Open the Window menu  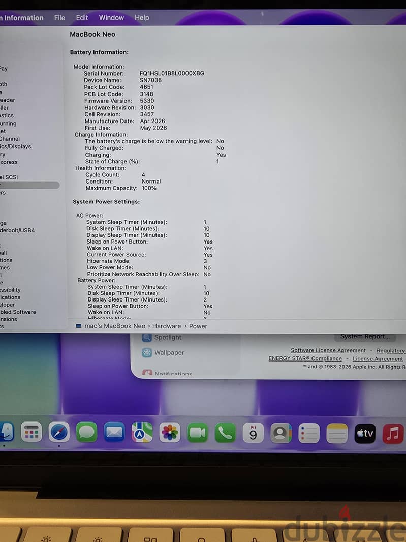pyautogui.click(x=111, y=18)
